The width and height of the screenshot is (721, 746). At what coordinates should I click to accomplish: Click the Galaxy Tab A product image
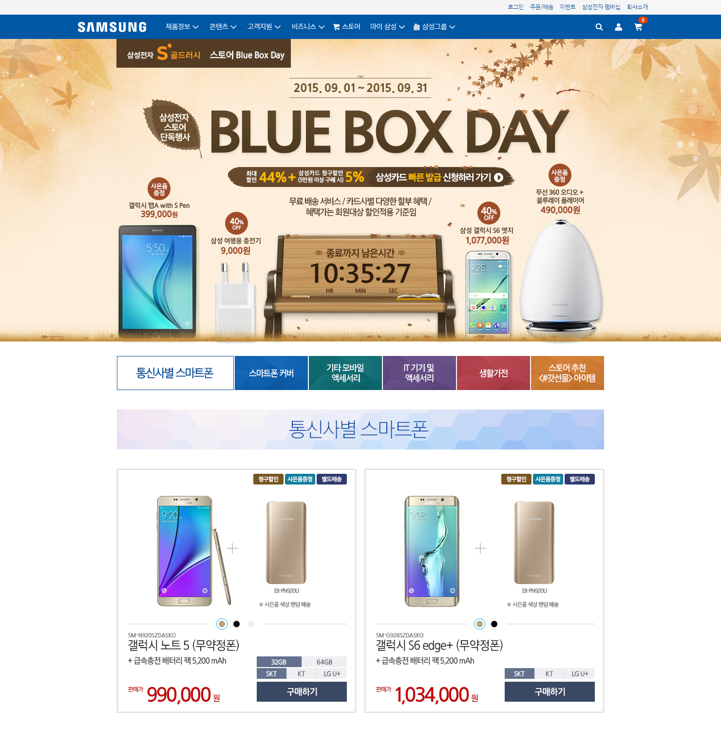(157, 281)
